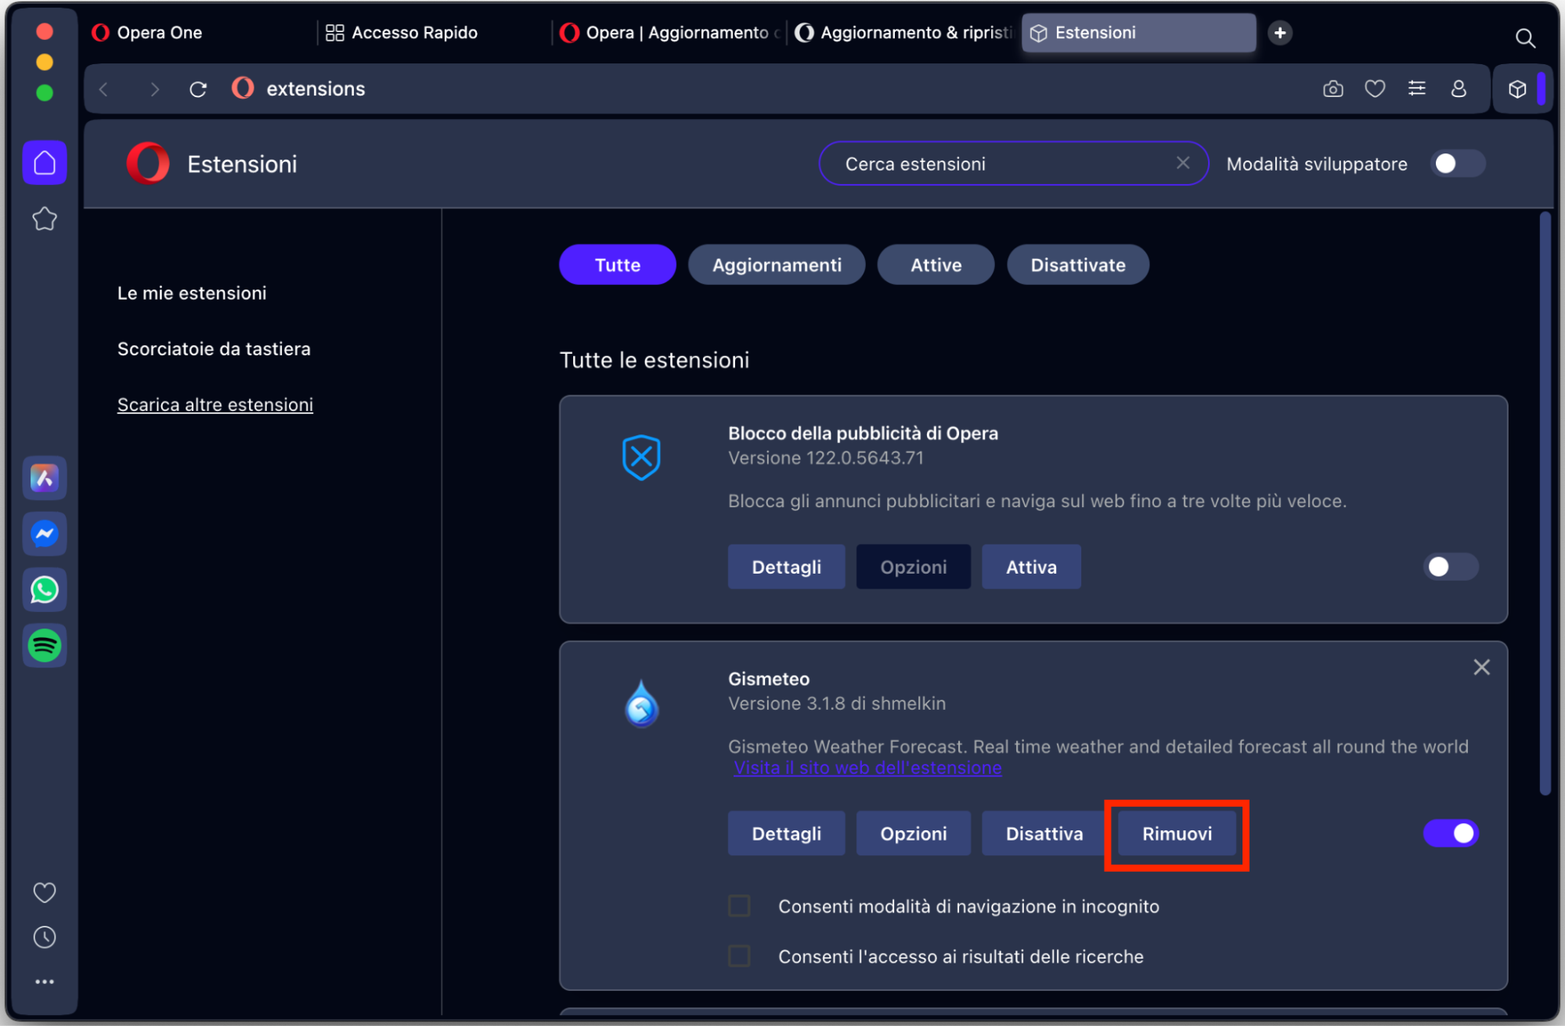Click Rimuovi to remove Gismeteo
The width and height of the screenshot is (1565, 1026).
[x=1177, y=833]
